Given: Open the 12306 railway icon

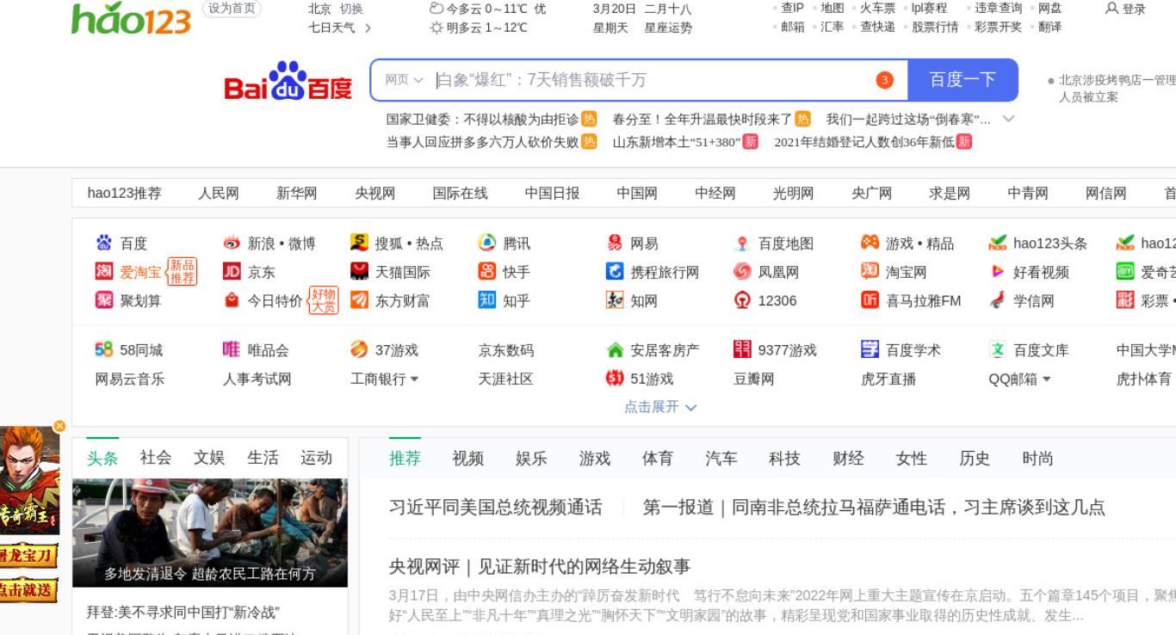Looking at the screenshot, I should pyautogui.click(x=742, y=300).
